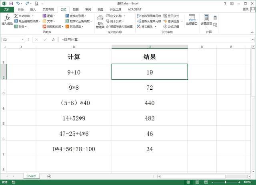256x185 pixels.
Task: Open Lookup & Reference (查找与引用) functions
Action: pos(76,16)
